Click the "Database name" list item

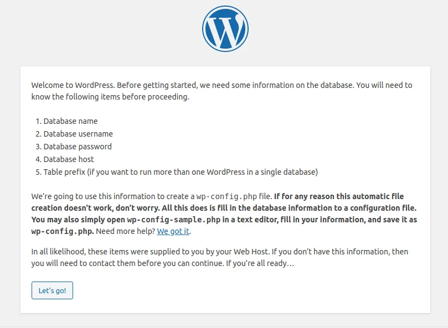point(70,121)
